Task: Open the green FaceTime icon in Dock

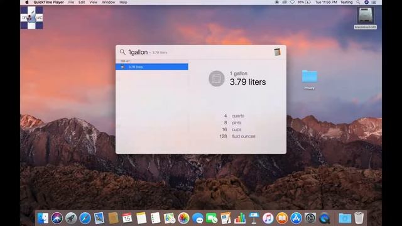Action: 212,218
